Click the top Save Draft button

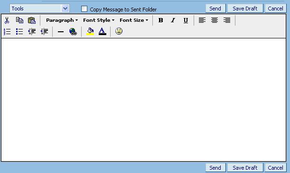point(245,9)
